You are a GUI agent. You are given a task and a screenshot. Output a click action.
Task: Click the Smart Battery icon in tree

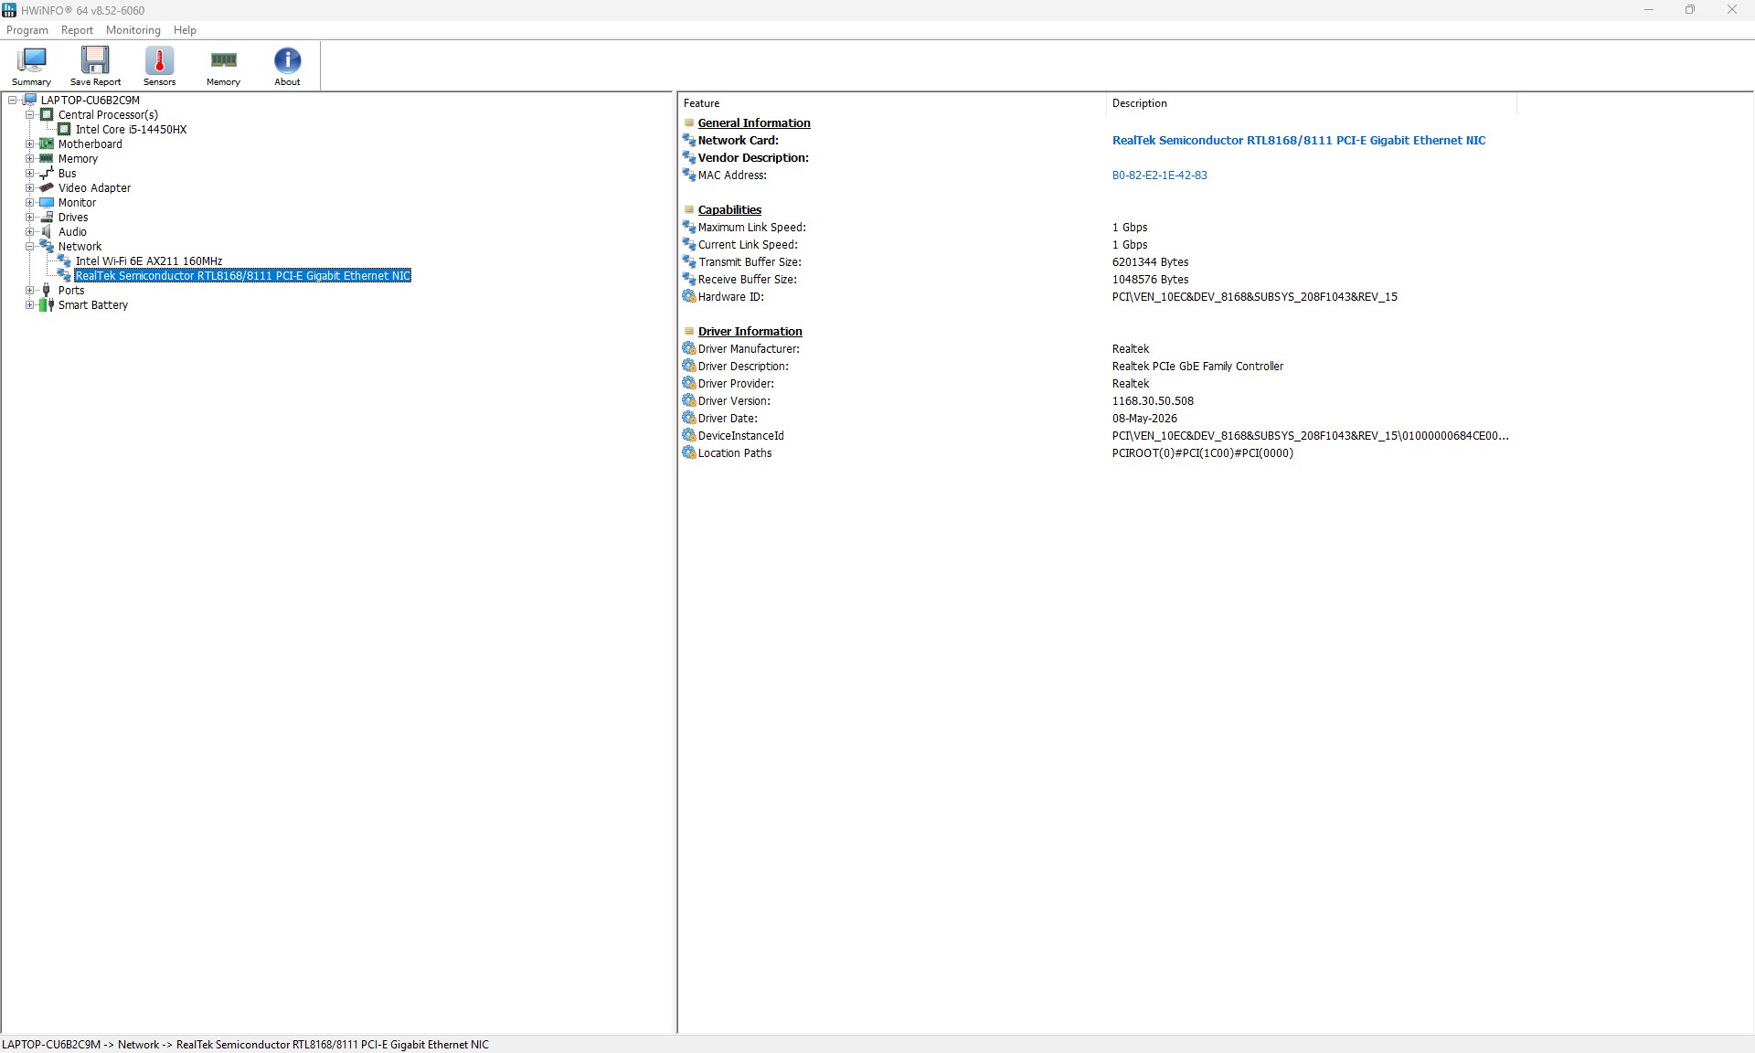[47, 305]
